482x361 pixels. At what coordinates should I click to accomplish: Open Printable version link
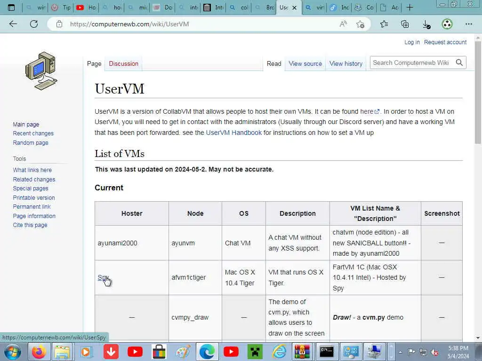(34, 198)
